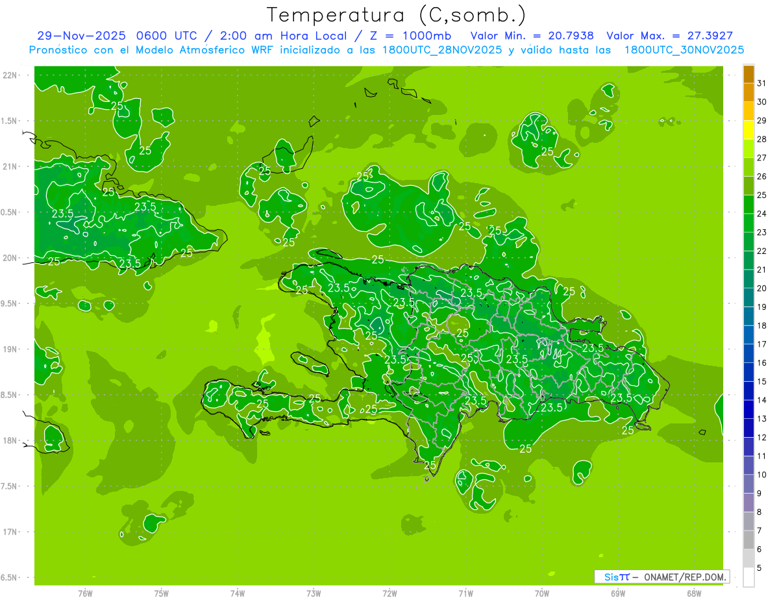This screenshot has height=602, width=779.
Task: Click the '20' value on colour scale
Action: pos(761,288)
